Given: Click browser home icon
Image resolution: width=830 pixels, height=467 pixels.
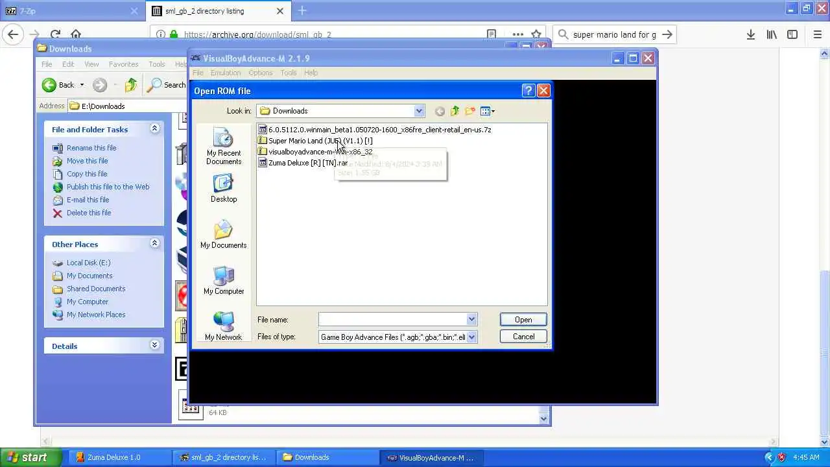Looking at the screenshot, I should [x=76, y=34].
